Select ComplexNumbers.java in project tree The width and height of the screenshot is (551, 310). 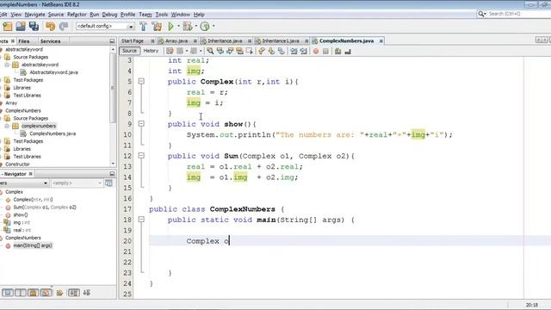(53, 133)
